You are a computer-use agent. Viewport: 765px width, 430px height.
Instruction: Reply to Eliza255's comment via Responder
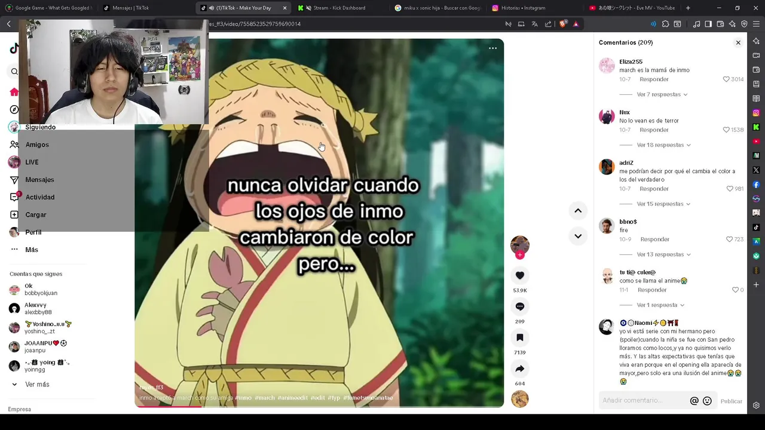tap(654, 79)
